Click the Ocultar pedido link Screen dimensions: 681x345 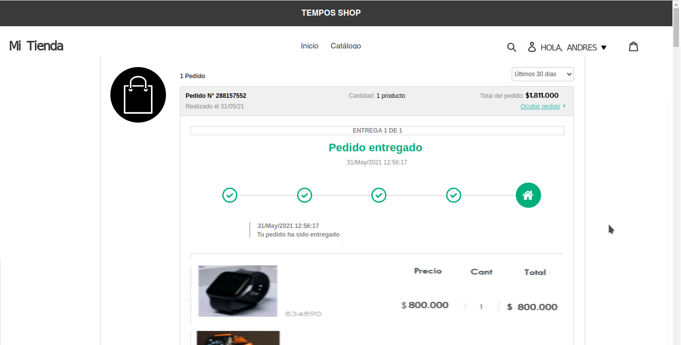[x=540, y=106]
